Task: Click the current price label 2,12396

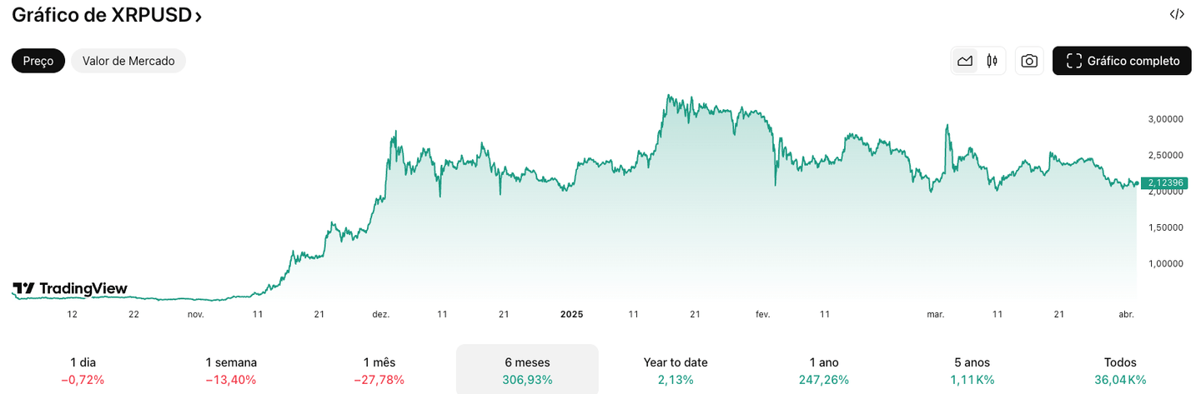Action: coord(1164,183)
